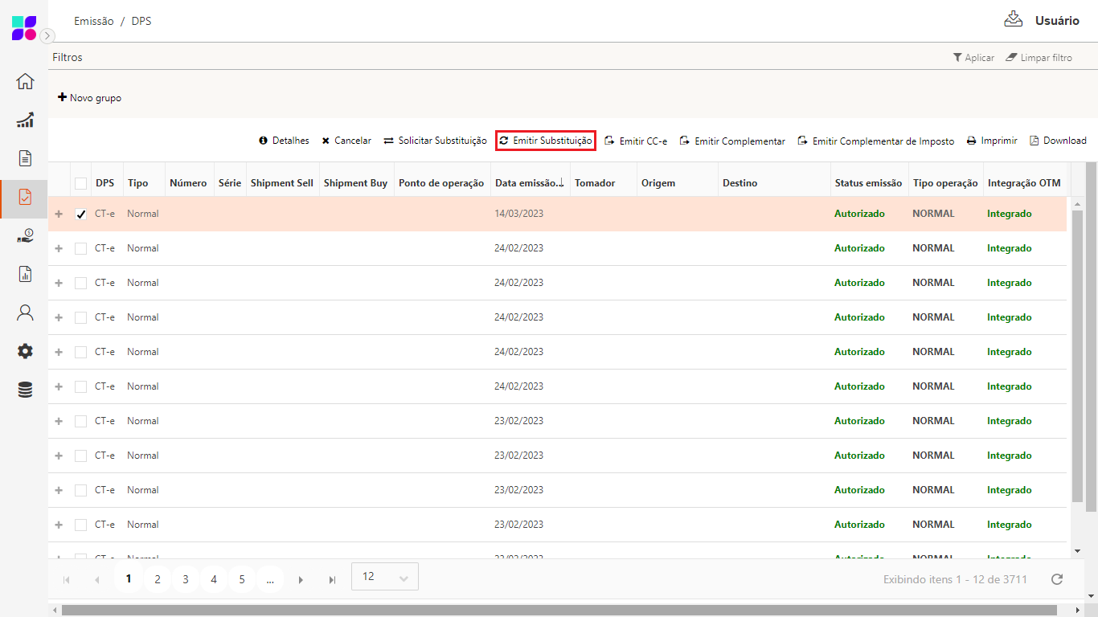Open the settings gear in sidebar
This screenshot has width=1098, height=617.
pos(25,351)
